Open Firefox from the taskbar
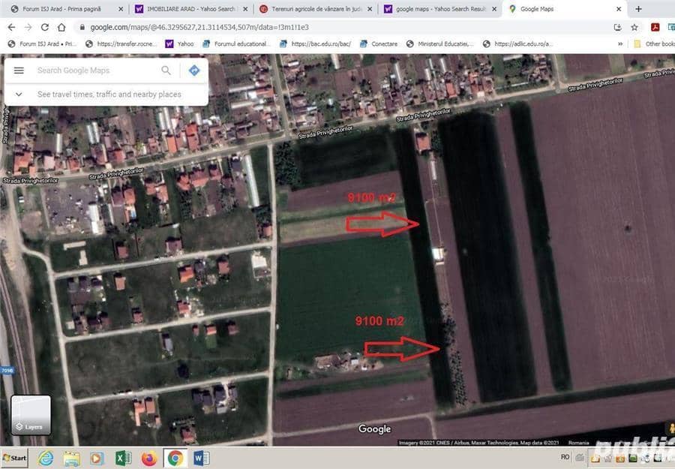 [149, 458]
